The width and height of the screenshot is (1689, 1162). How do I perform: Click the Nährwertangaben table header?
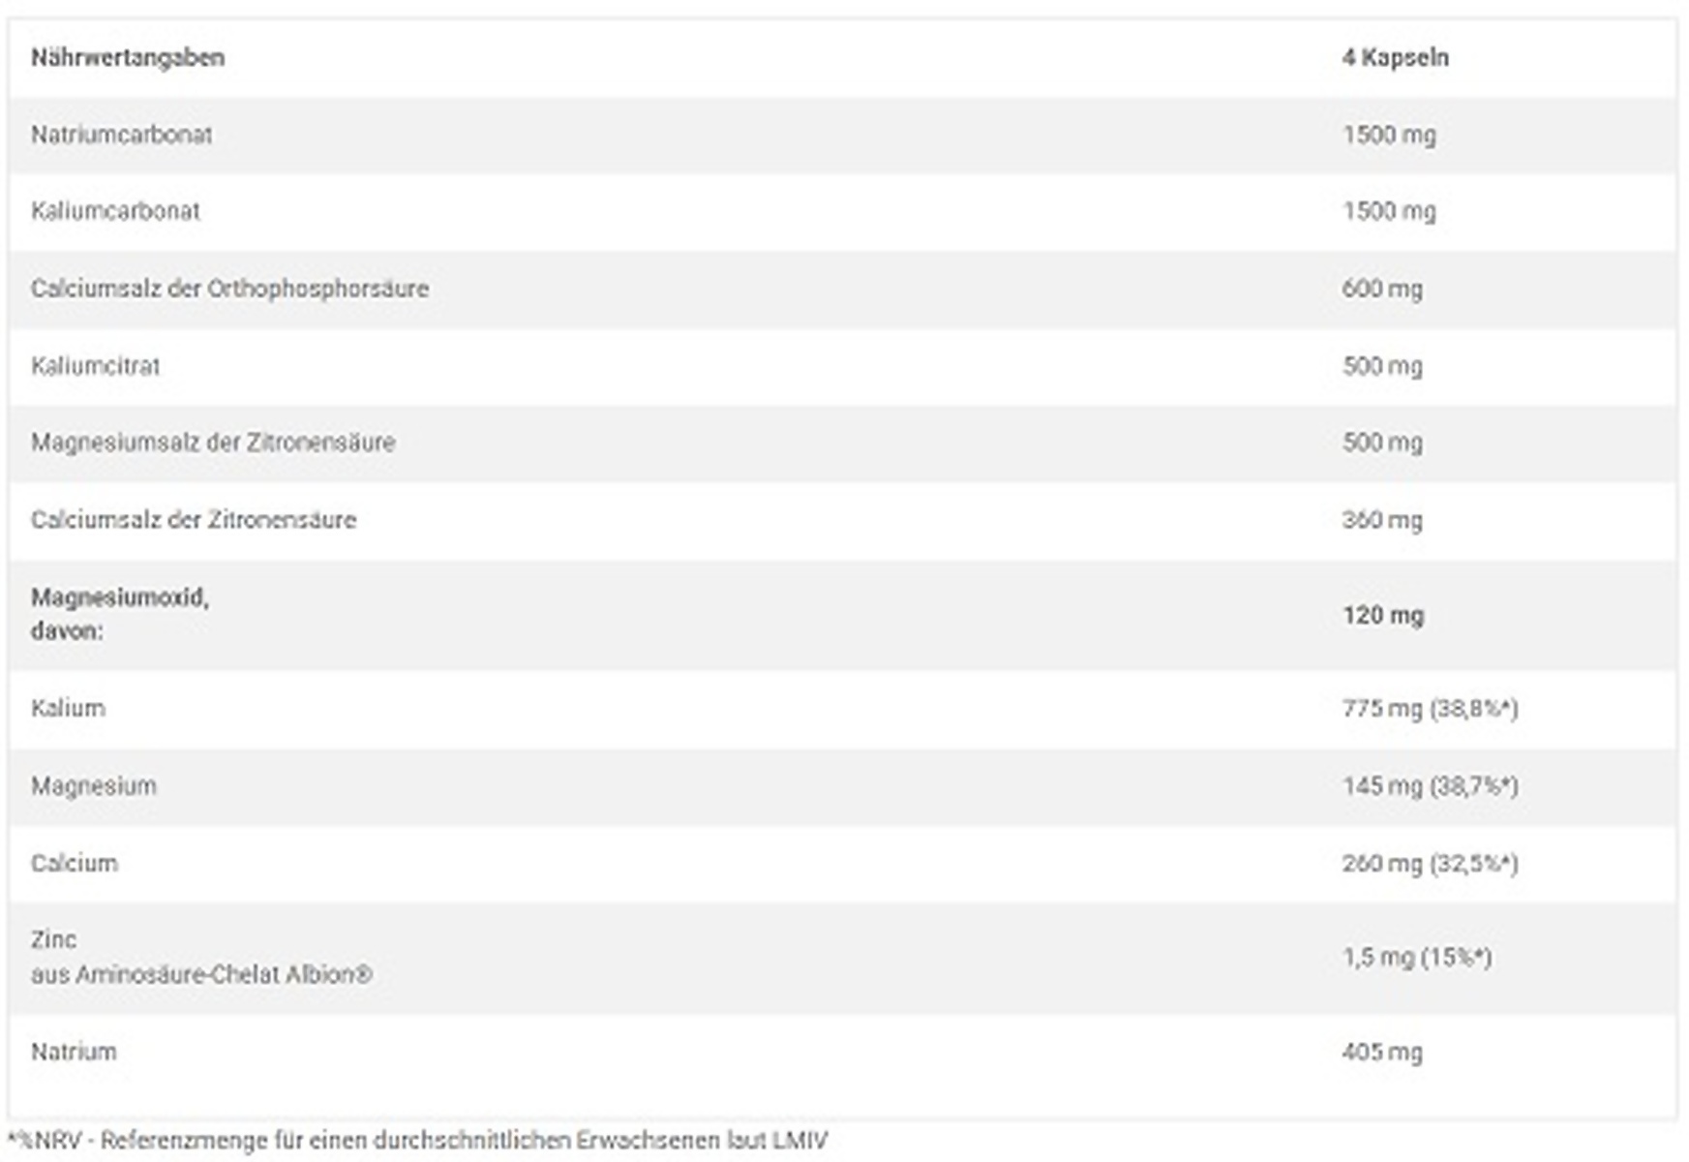click(x=128, y=58)
